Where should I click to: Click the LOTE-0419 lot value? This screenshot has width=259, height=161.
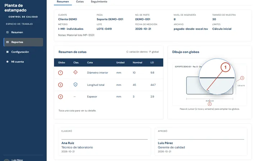click(x=104, y=29)
